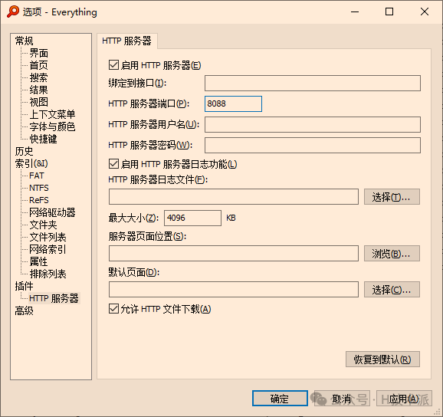
Task: Click the 应用(A) button
Action: [404, 399]
